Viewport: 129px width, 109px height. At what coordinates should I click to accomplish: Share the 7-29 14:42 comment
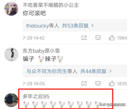coord(84,38)
